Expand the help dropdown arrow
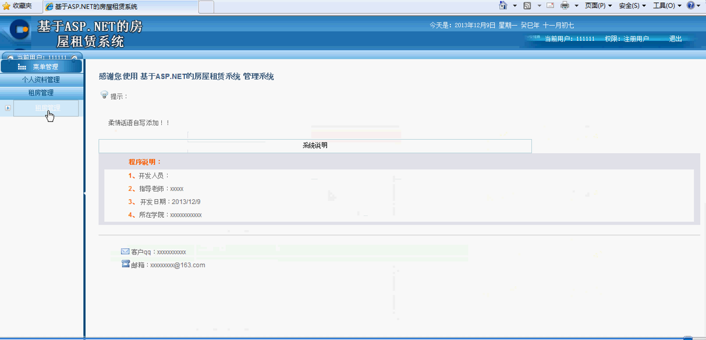 tap(698, 6)
